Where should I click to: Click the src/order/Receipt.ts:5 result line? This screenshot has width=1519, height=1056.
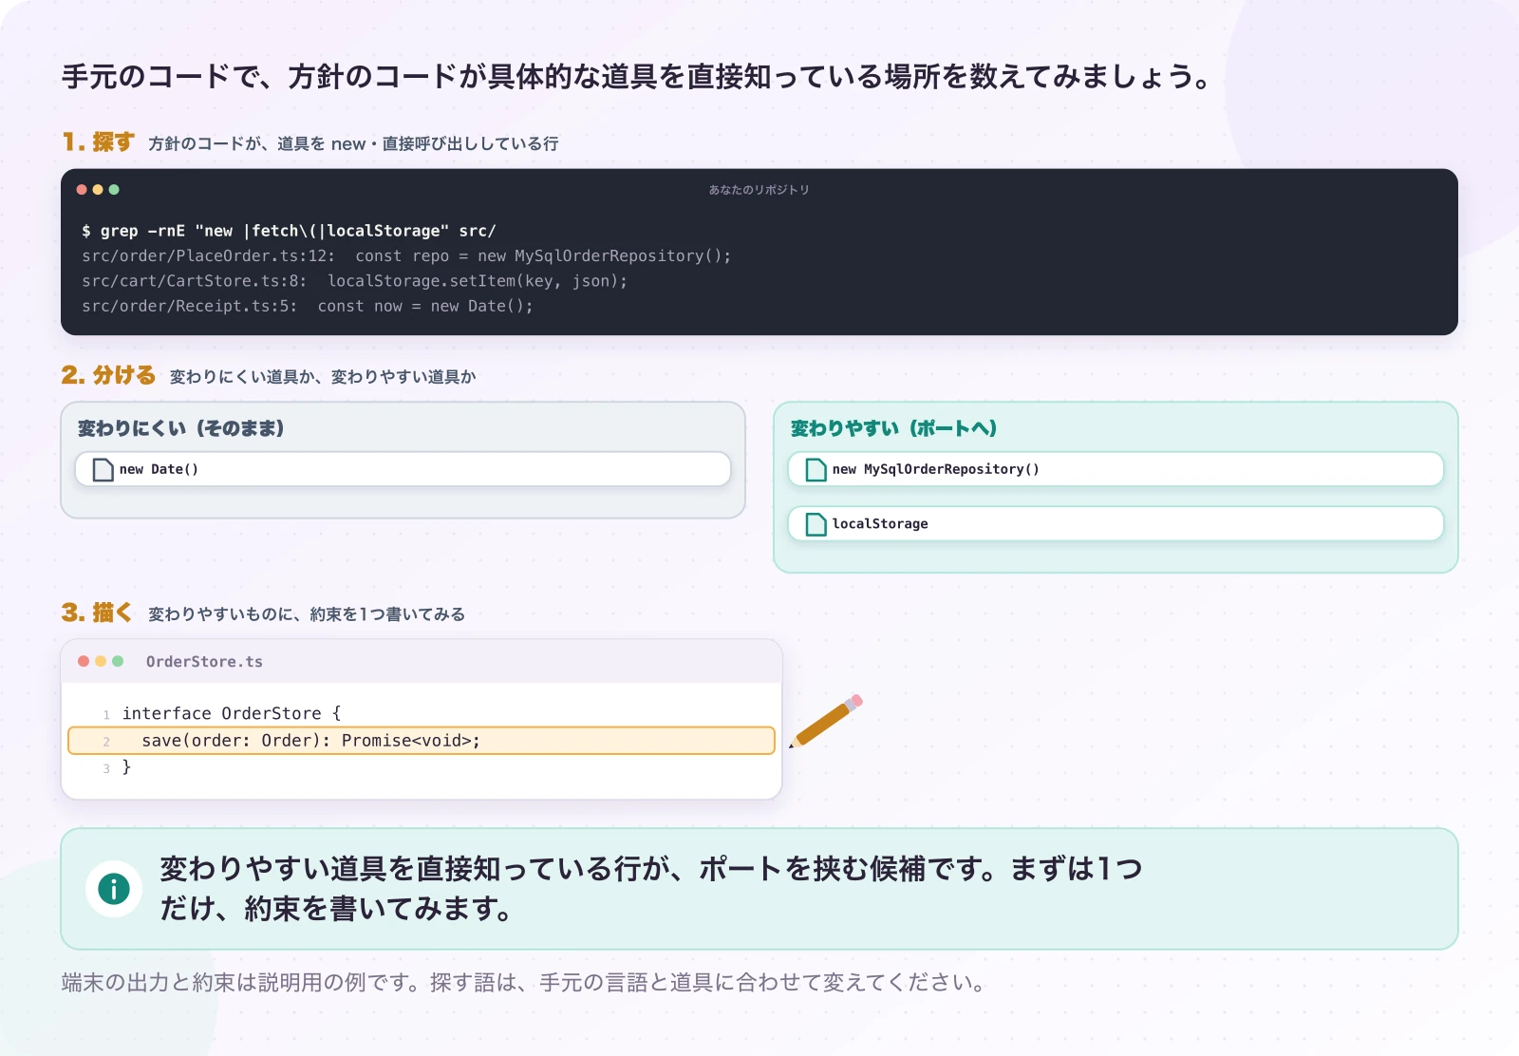308,306
